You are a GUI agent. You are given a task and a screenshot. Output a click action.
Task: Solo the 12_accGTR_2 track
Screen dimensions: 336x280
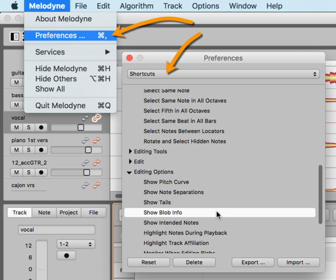29,172
